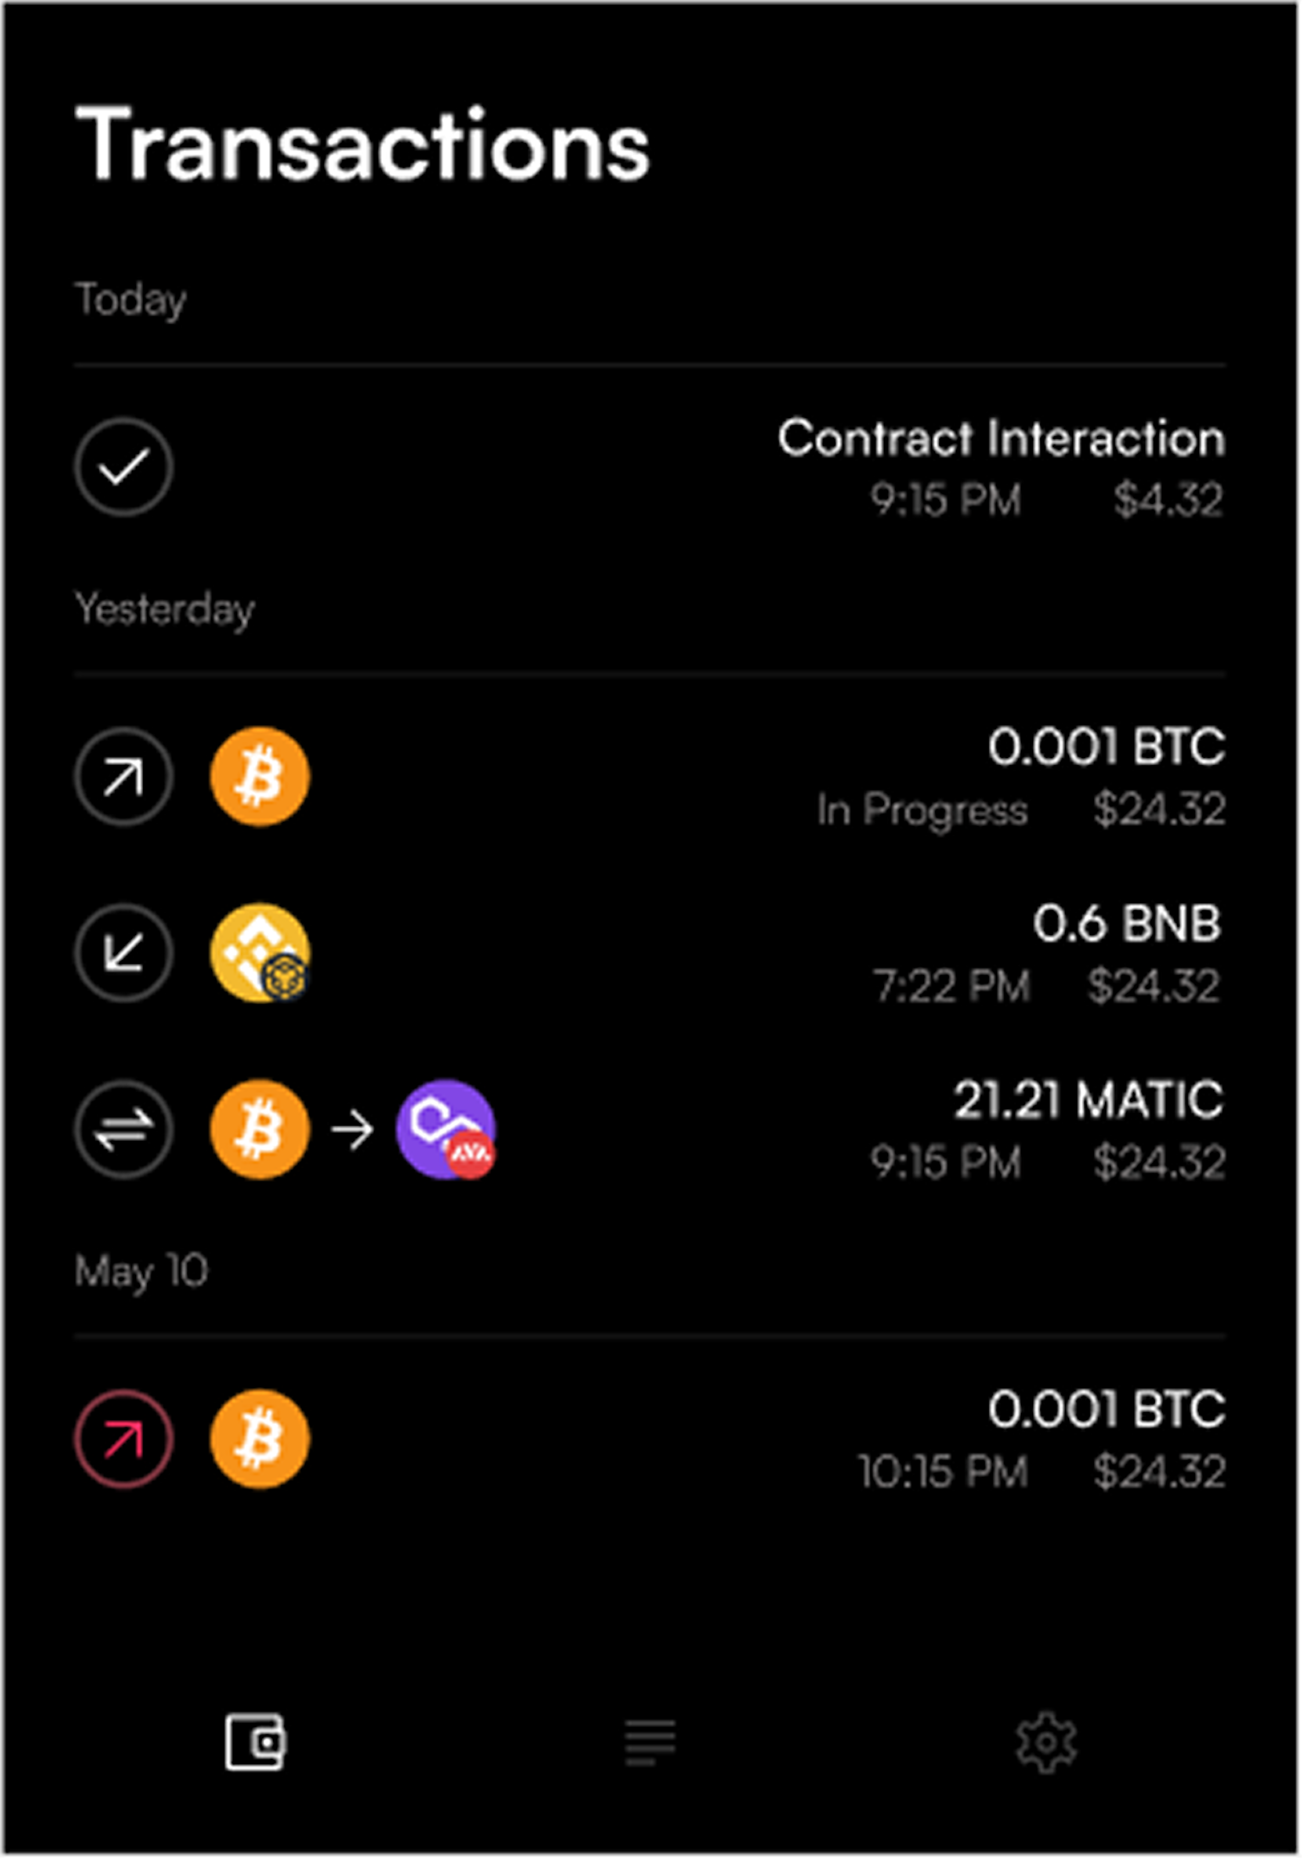Viewport: 1302px width, 1859px height.
Task: Open the 21.21 MATIC swap details
Action: coord(650,1129)
